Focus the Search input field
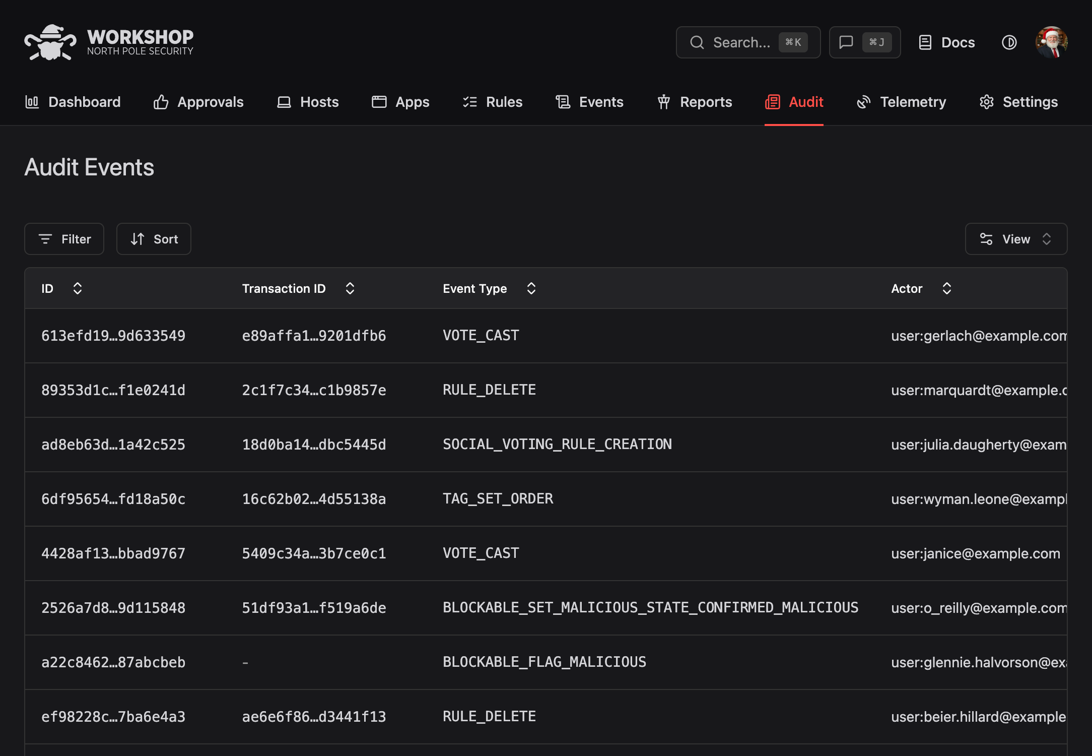The height and width of the screenshot is (756, 1092). point(748,42)
